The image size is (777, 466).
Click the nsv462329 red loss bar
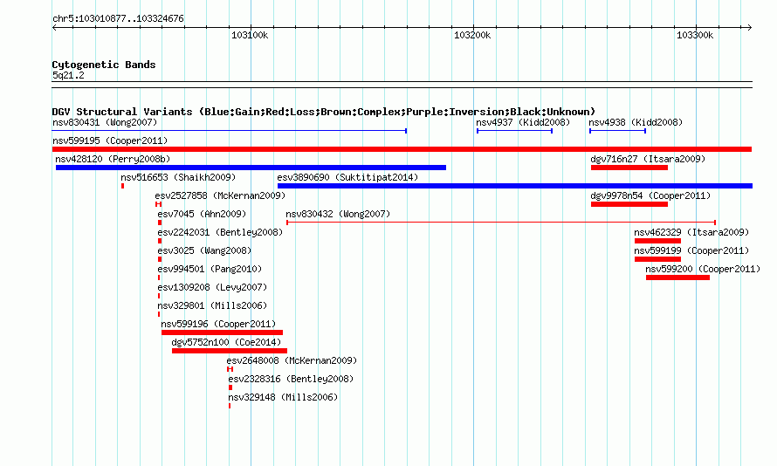pyautogui.click(x=657, y=241)
